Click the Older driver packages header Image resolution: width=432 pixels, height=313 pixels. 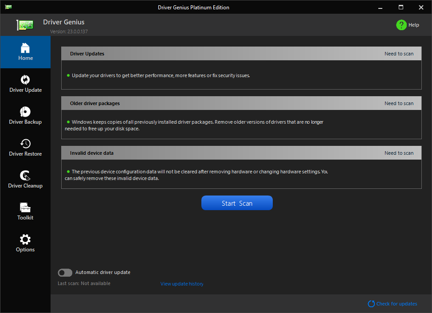point(241,103)
